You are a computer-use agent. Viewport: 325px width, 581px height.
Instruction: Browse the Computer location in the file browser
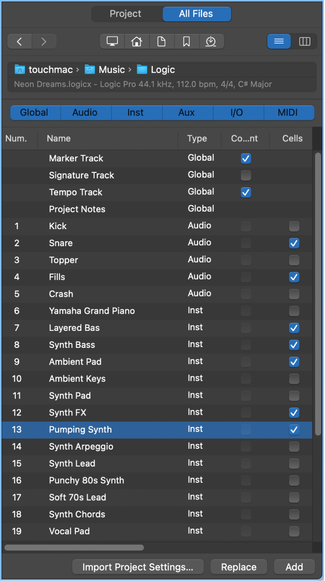coord(112,41)
